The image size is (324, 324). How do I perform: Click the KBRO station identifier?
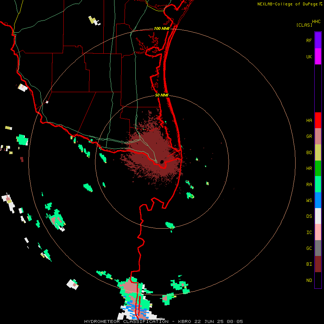pos(185,321)
